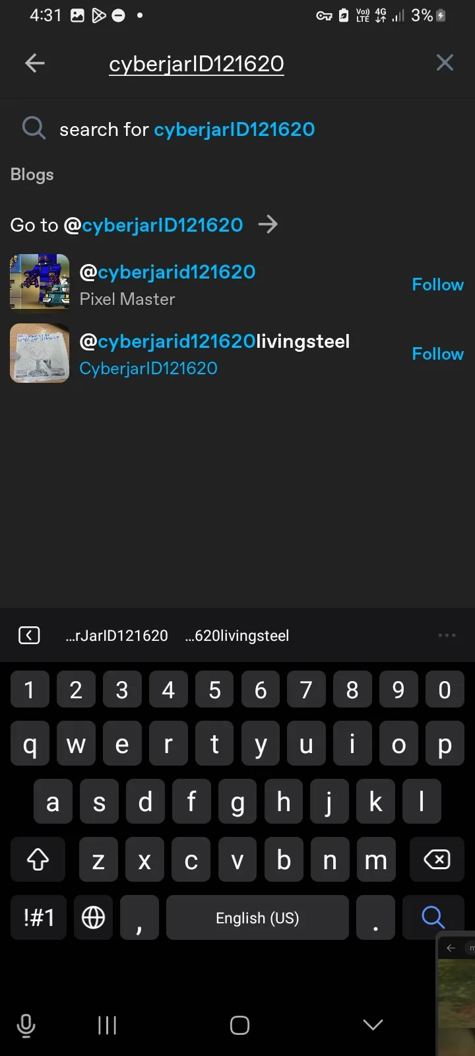The height and width of the screenshot is (1056, 475).
Task: Submit search with keyboard magnifier key
Action: point(433,917)
